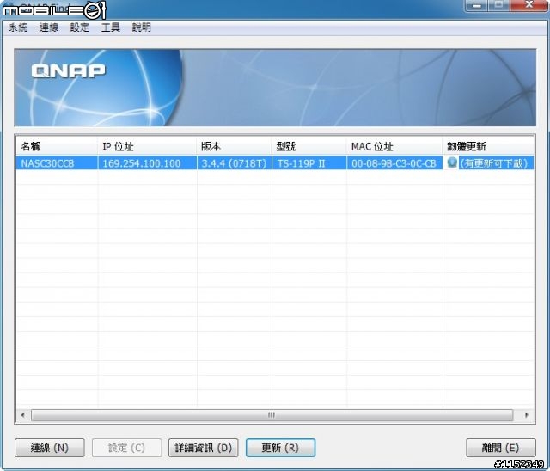Close the QNAP Finder window
This screenshot has width=550, height=471.
point(529,5)
